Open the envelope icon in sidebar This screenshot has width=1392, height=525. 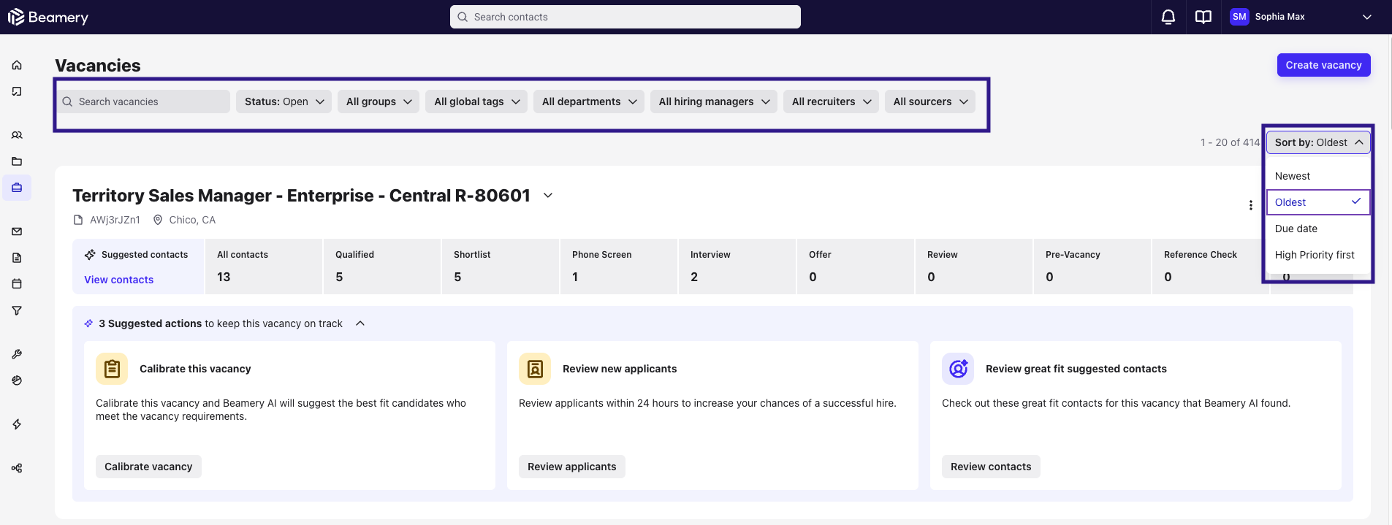point(17,231)
